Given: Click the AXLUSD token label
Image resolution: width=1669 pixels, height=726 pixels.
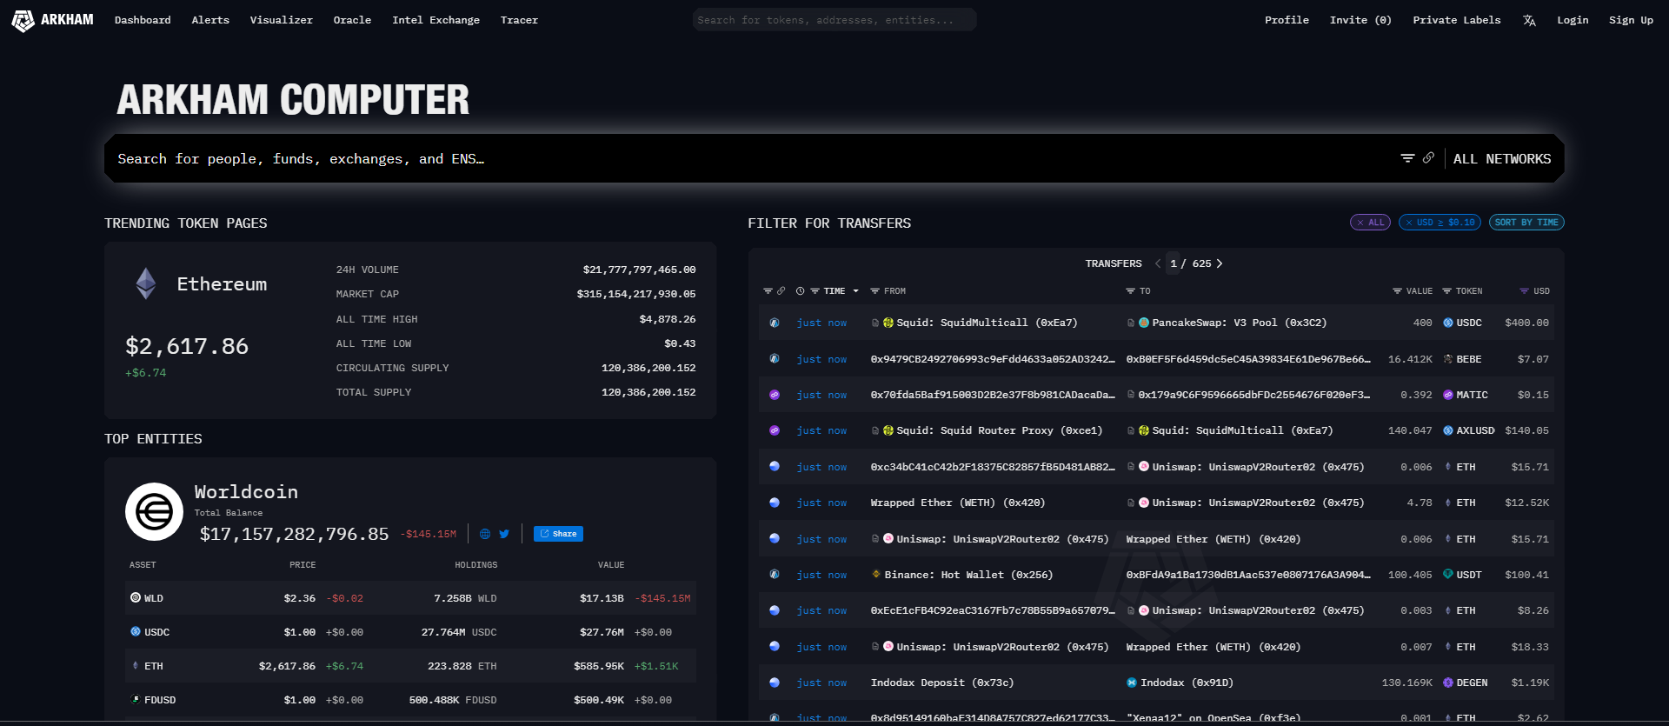Looking at the screenshot, I should (x=1475, y=430).
